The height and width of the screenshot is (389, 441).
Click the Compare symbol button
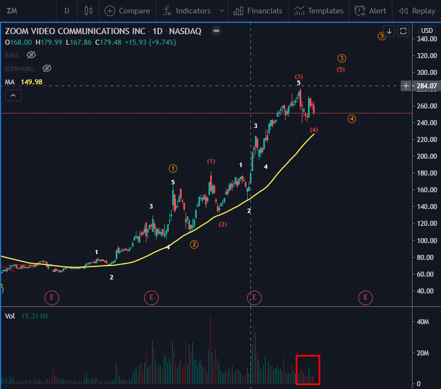(x=127, y=11)
